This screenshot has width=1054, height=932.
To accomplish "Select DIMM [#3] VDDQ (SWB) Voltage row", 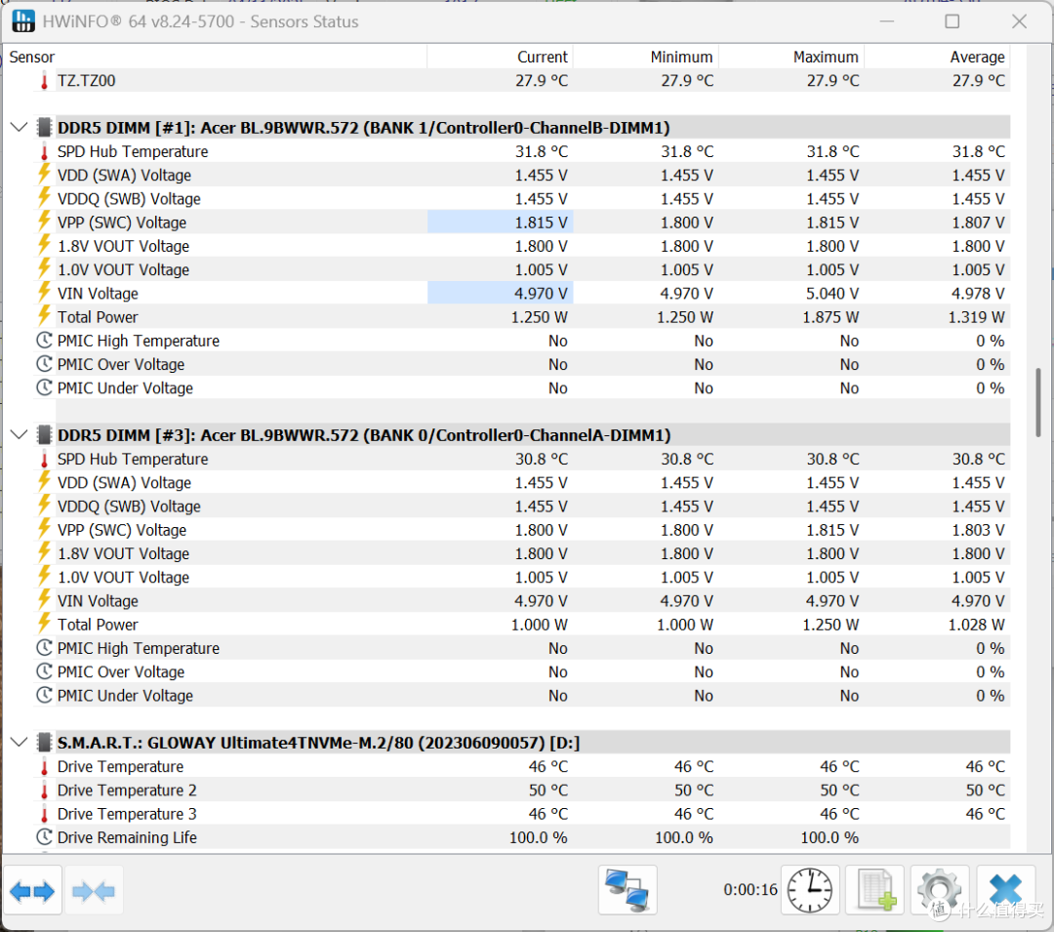I will tap(521, 507).
